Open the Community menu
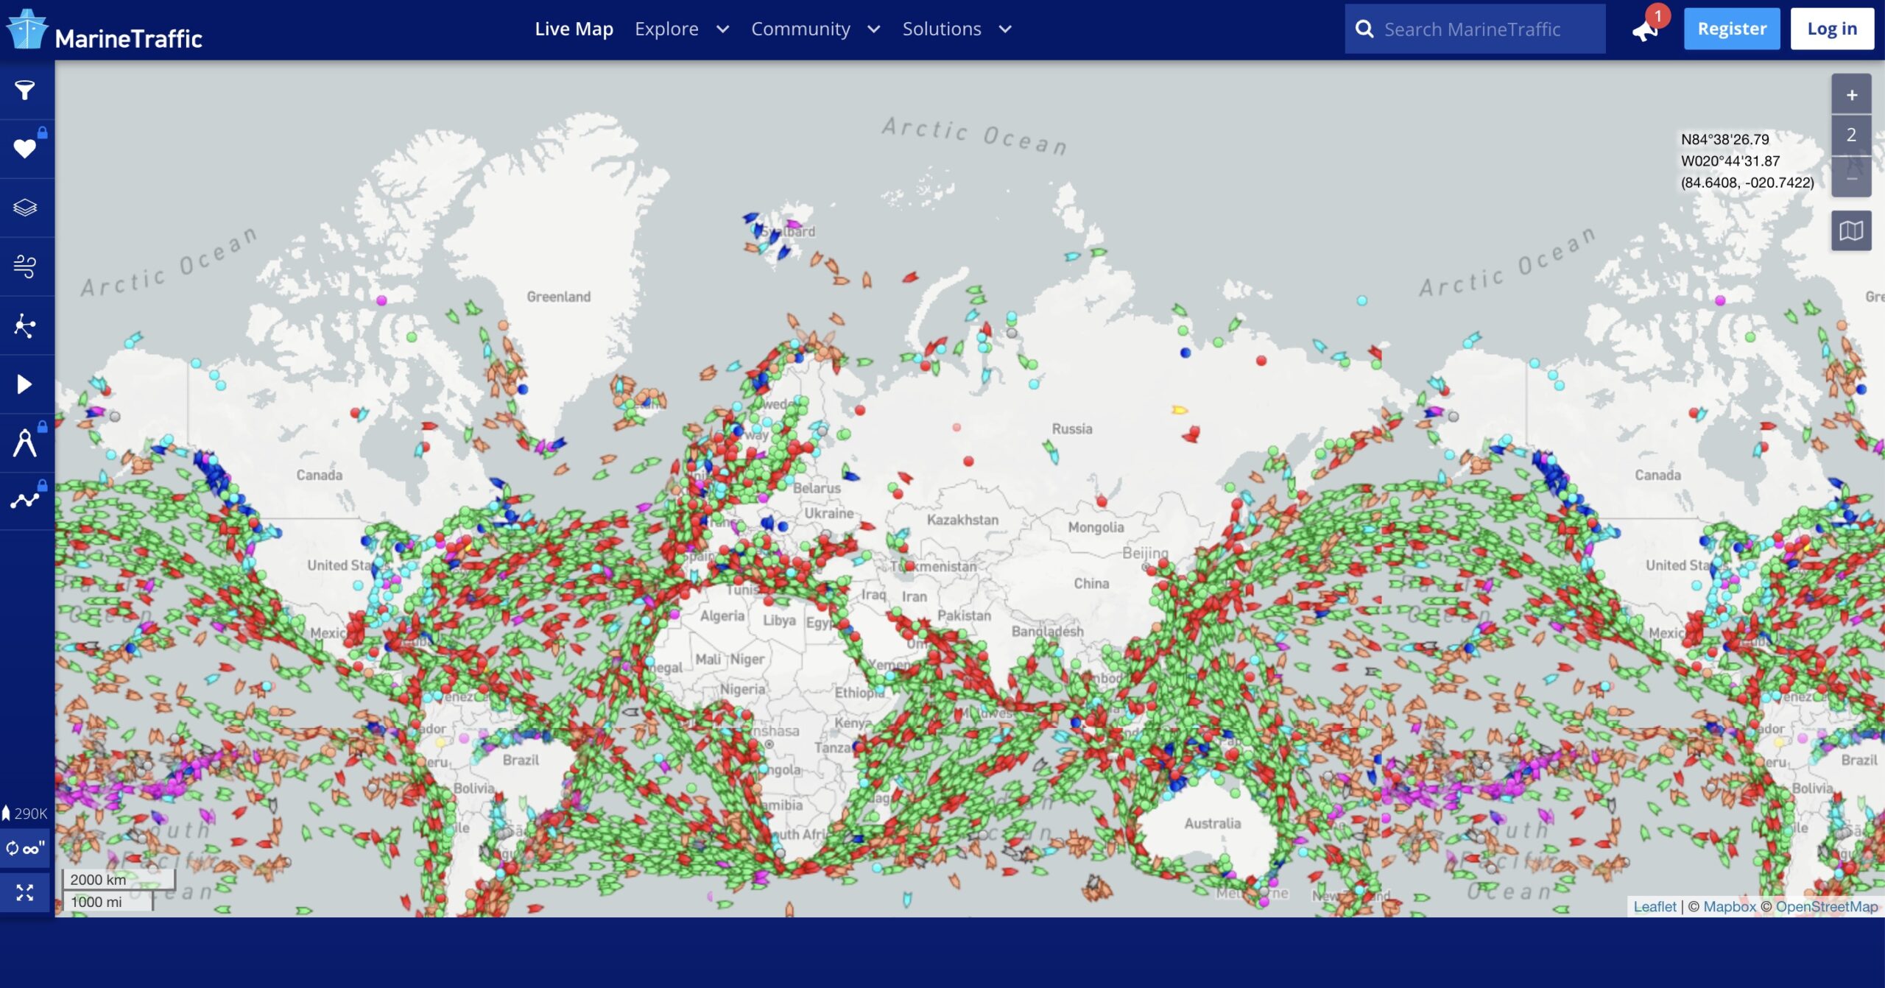This screenshot has height=988, width=1885. point(800,29)
